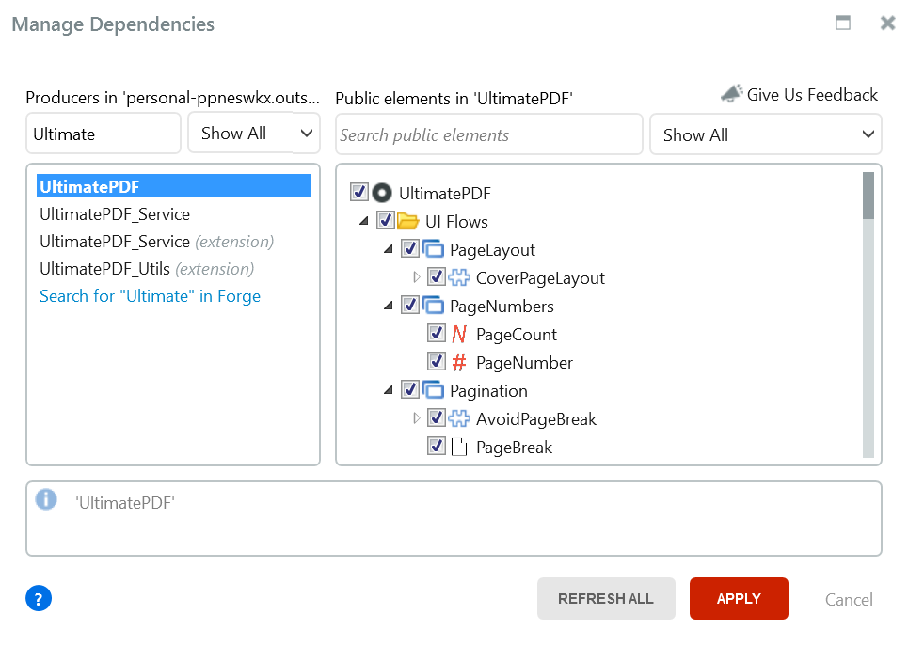Image resolution: width=908 pixels, height=645 pixels.
Task: Click the UI Flows folder icon
Action: [x=407, y=221]
